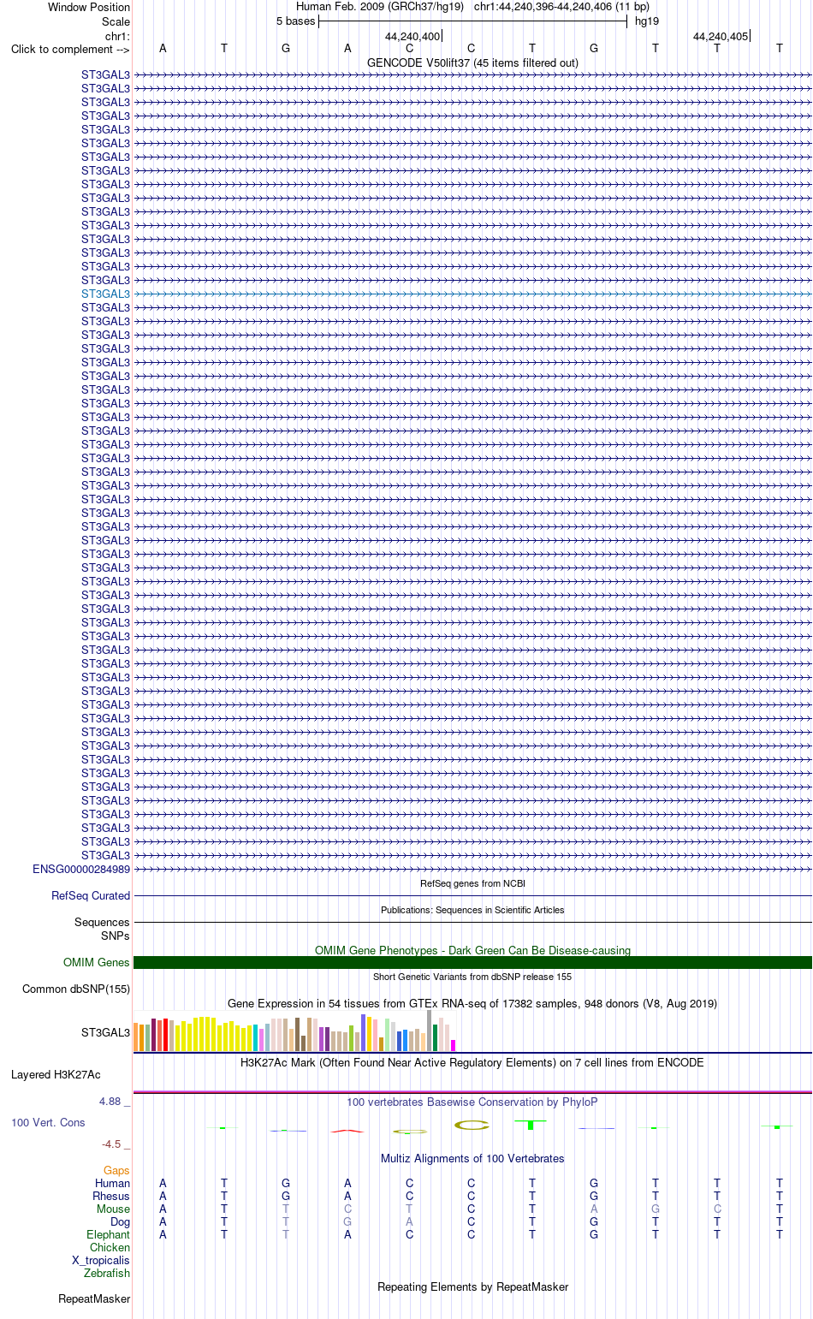Select the Elephant alignment row label
813x1319 pixels.
pyautogui.click(x=108, y=1234)
